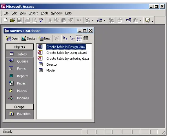This screenshot has width=169, height=137.
Task: Click the resize grip in the status bar
Action: click(164, 133)
